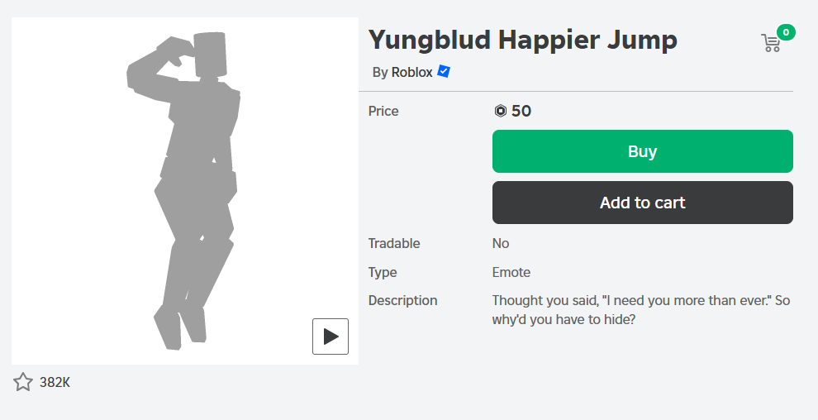Play the emote preview animation
This screenshot has height=420, width=818.
pyautogui.click(x=331, y=336)
